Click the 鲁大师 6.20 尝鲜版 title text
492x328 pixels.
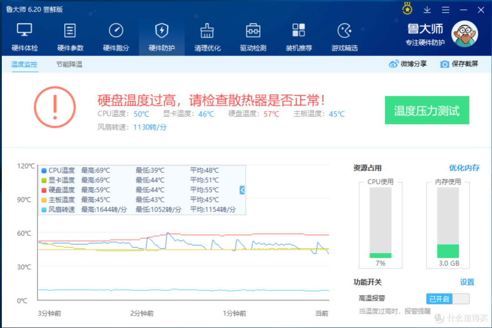[x=35, y=10]
